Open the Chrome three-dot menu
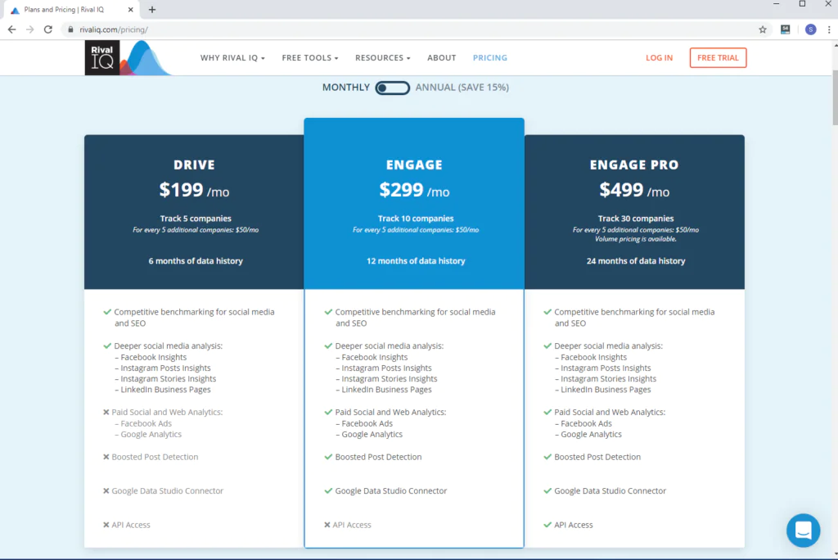The image size is (838, 560). [829, 29]
